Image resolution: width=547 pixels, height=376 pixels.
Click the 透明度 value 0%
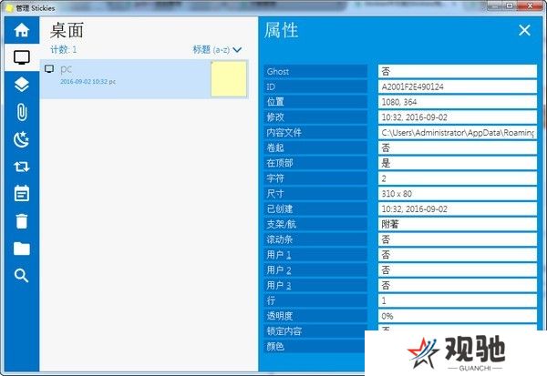point(458,316)
